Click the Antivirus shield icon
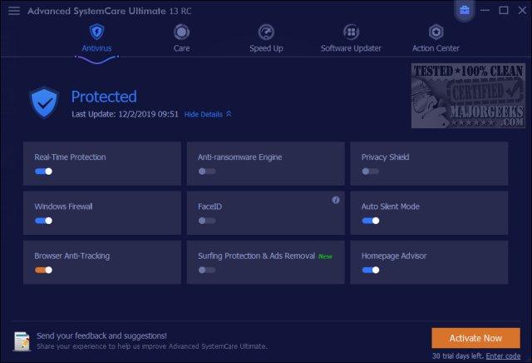The height and width of the screenshot is (363, 532). [96, 32]
